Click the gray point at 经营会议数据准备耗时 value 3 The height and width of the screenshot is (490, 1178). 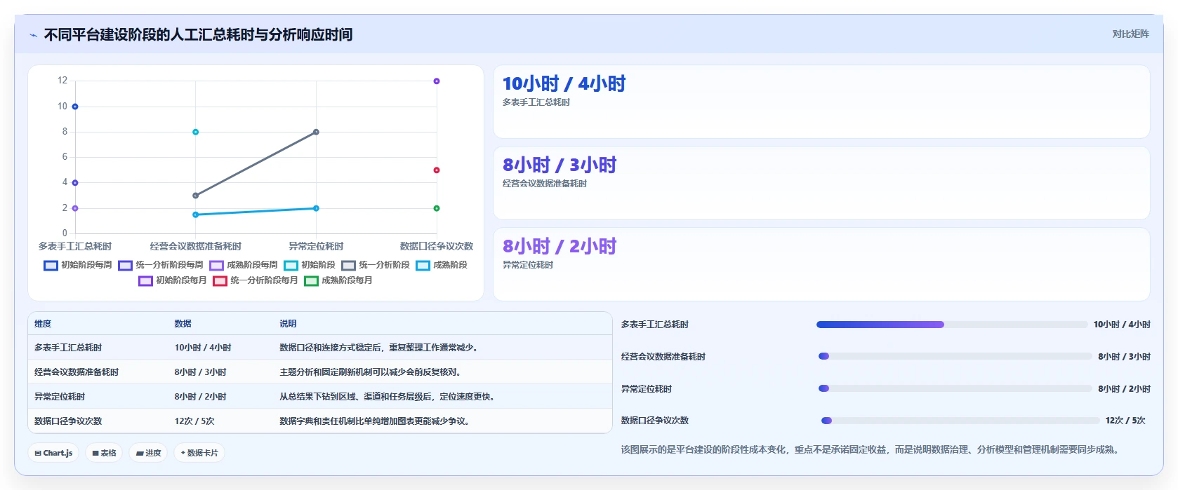196,196
